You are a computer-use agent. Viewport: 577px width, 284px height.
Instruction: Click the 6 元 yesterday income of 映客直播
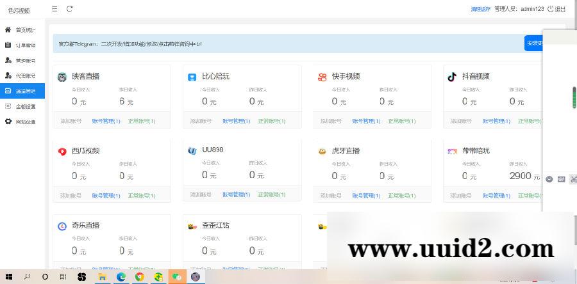coord(126,102)
